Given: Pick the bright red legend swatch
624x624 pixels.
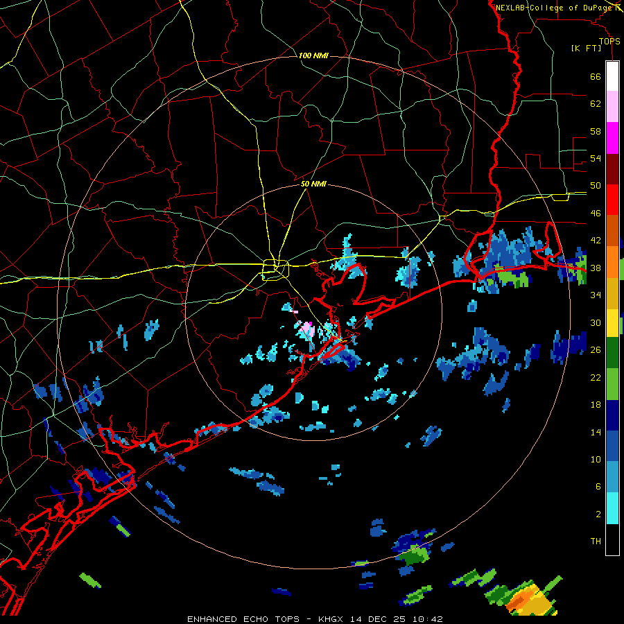Looking at the screenshot, I should click(x=612, y=200).
